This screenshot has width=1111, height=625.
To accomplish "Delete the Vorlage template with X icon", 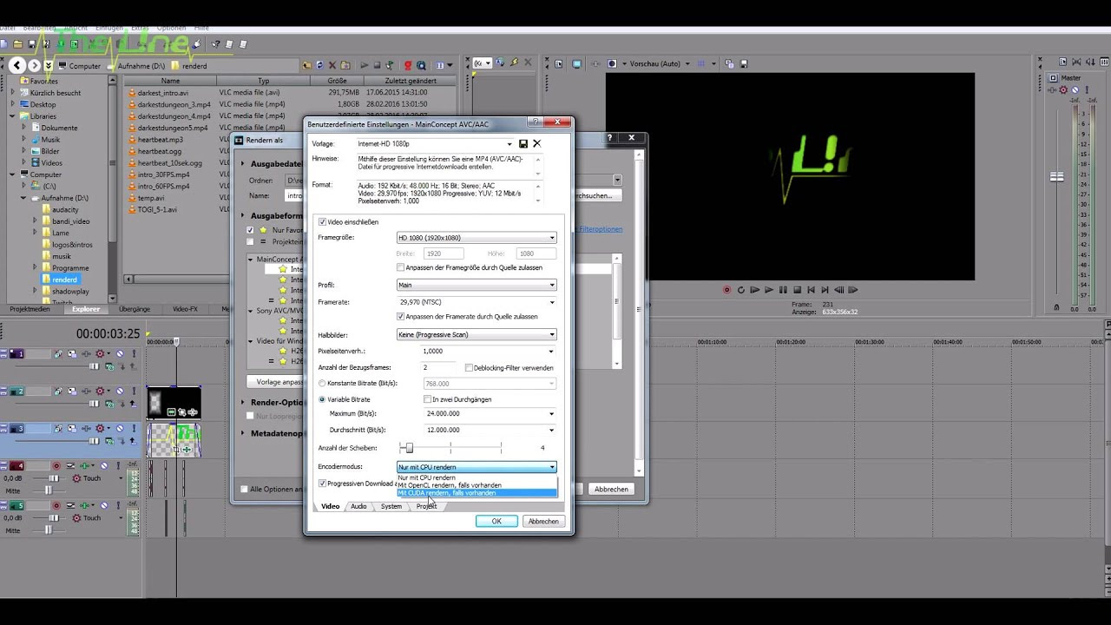I will [536, 144].
